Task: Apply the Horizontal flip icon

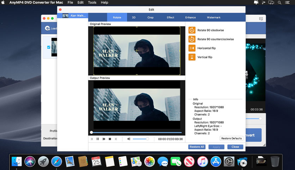Action: coord(192,48)
